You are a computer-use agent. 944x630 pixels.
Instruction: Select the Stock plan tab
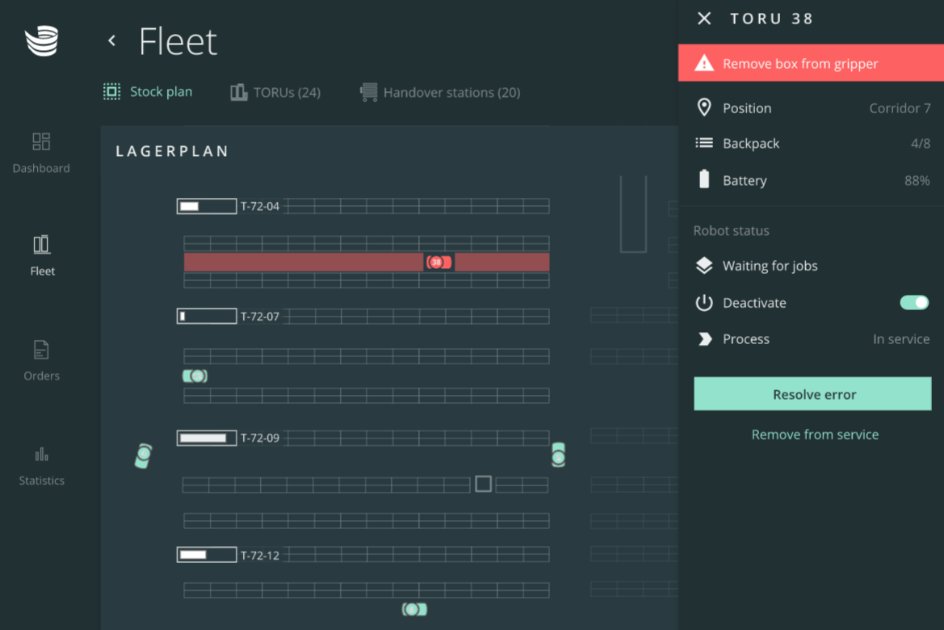[148, 91]
